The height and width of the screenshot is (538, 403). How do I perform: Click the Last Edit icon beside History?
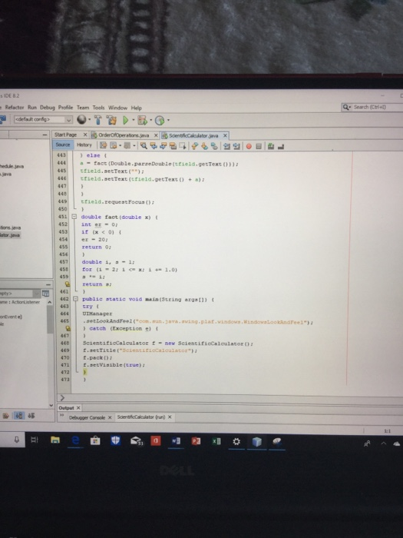point(103,146)
